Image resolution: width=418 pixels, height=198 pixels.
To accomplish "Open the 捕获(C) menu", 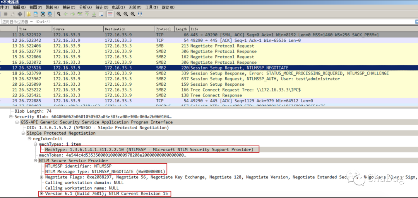I will pyautogui.click(x=69, y=7).
